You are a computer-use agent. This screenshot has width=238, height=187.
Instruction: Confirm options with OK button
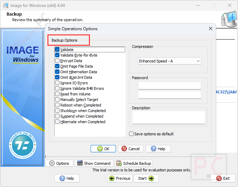coord(103,148)
